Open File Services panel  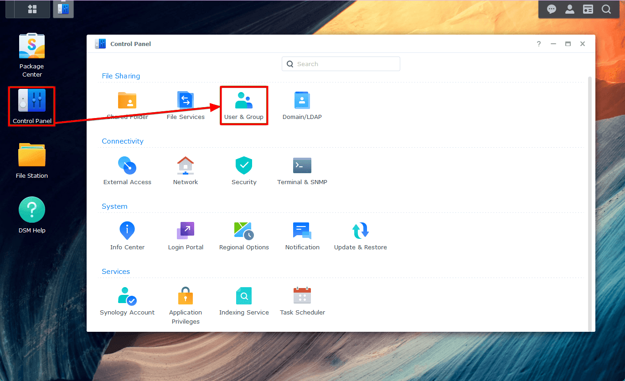186,105
